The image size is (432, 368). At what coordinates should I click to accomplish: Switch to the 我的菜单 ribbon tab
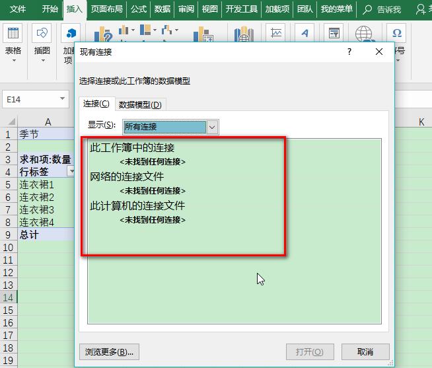point(337,9)
